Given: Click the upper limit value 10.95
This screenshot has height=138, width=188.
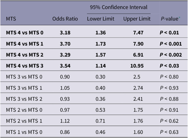Looking at the screenshot, I should click(x=137, y=66).
